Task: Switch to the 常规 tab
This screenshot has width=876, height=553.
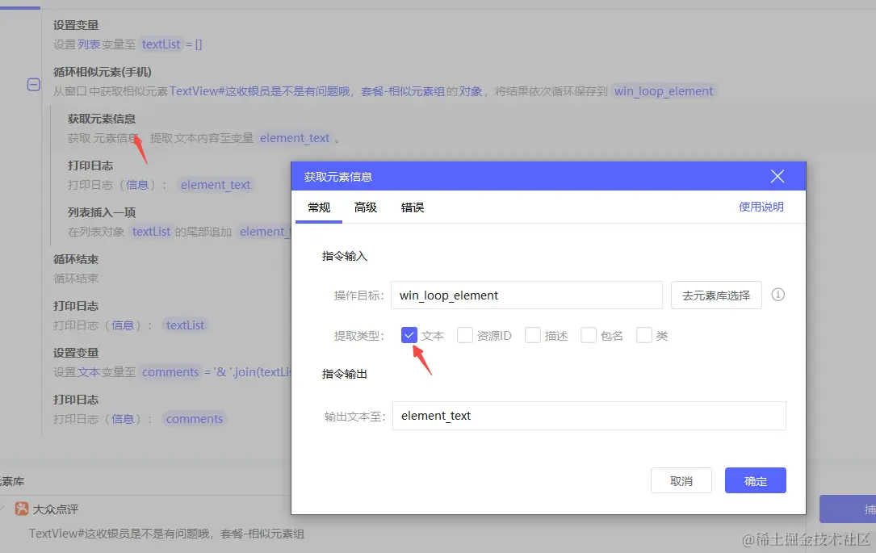Action: 319,207
